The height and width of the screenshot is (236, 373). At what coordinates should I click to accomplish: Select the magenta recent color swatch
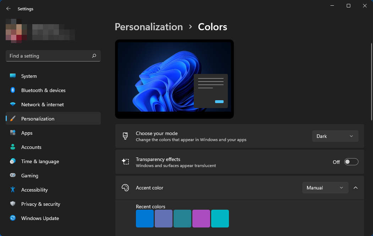click(x=201, y=219)
